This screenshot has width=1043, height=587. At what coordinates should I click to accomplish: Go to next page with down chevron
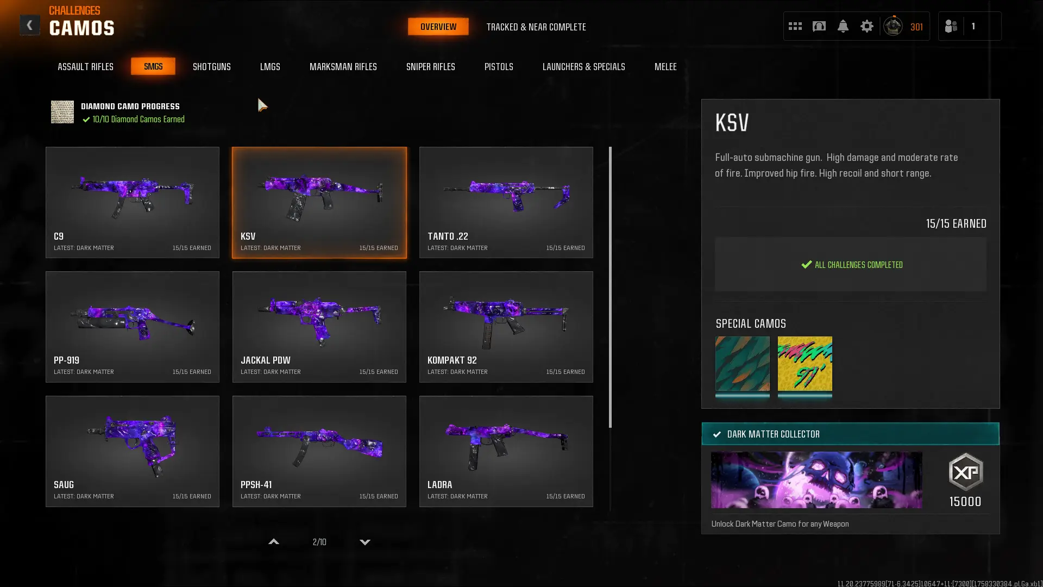click(x=365, y=542)
